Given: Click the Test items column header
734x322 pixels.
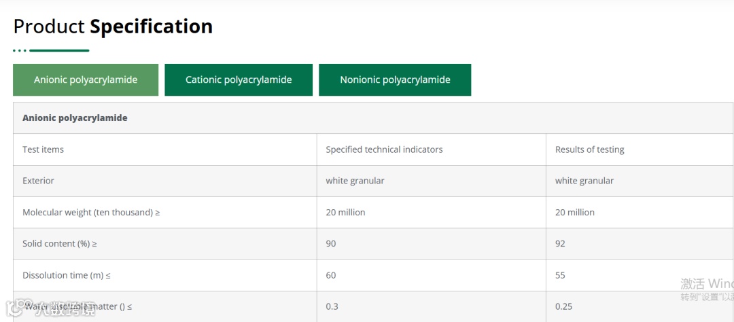Looking at the screenshot, I should click(43, 149).
